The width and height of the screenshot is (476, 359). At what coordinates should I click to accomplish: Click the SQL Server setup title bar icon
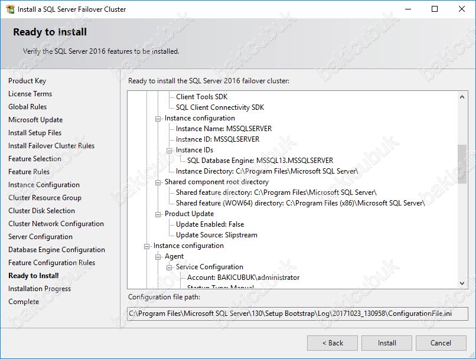(10, 9)
